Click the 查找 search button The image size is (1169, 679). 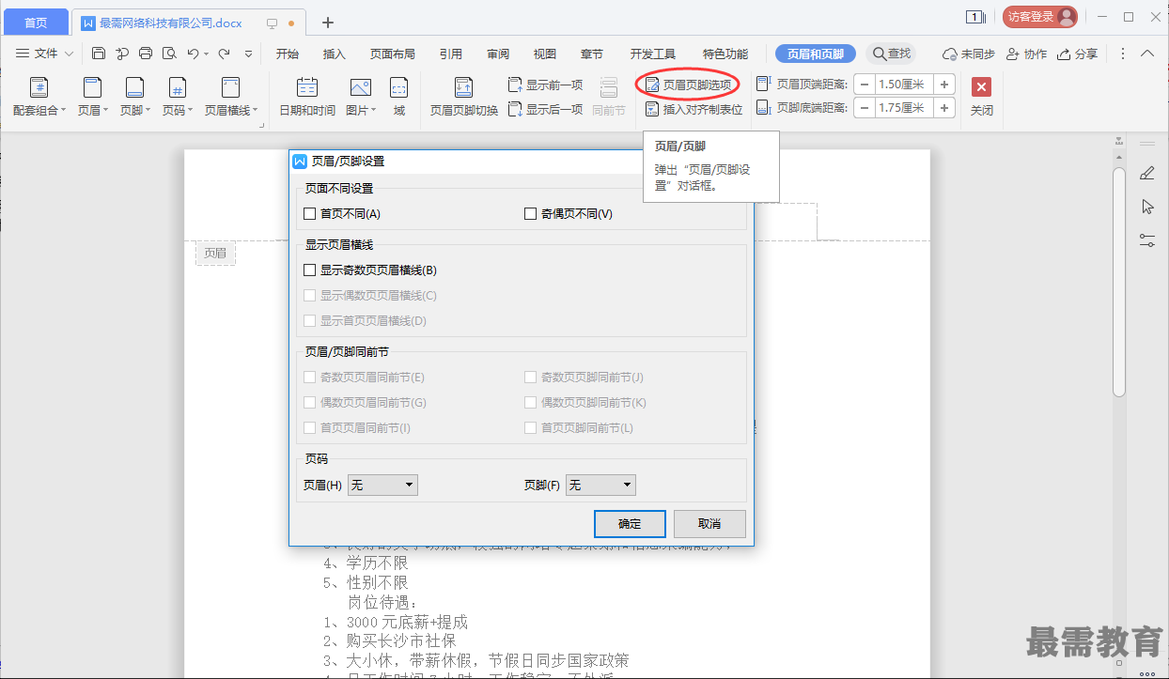click(x=891, y=54)
